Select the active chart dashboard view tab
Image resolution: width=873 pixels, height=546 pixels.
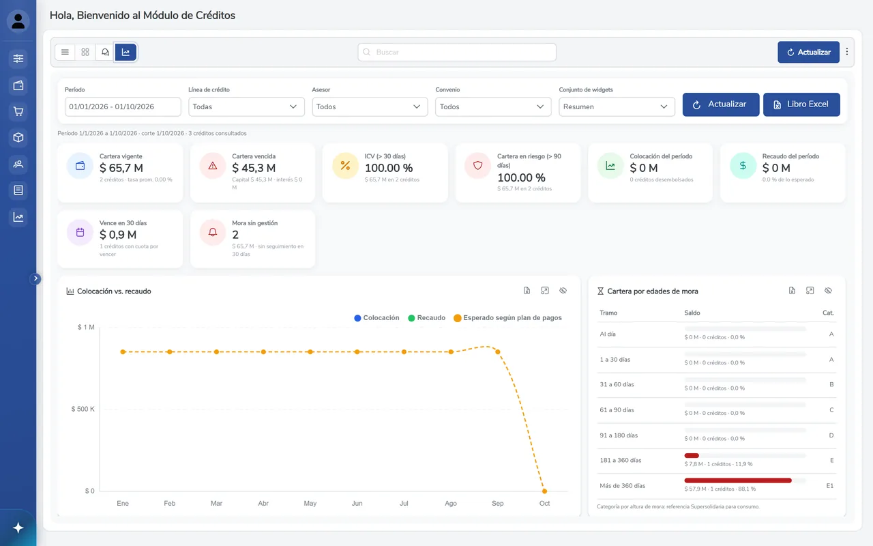[x=125, y=52]
